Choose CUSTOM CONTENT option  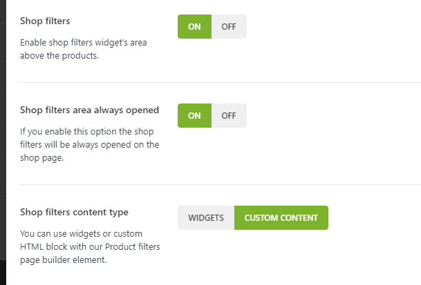281,217
